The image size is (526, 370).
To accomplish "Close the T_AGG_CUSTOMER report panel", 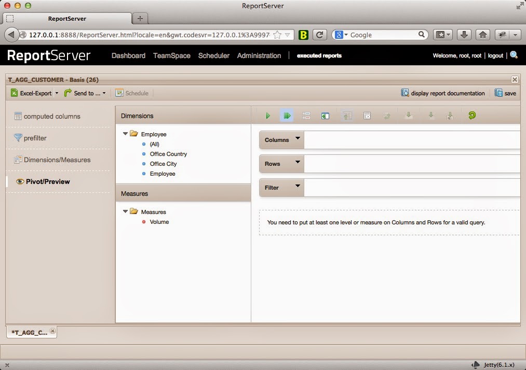I will tap(515, 79).
